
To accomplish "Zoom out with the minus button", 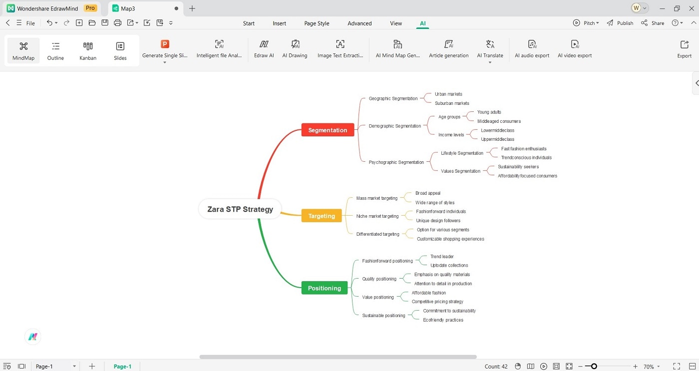I will point(580,367).
